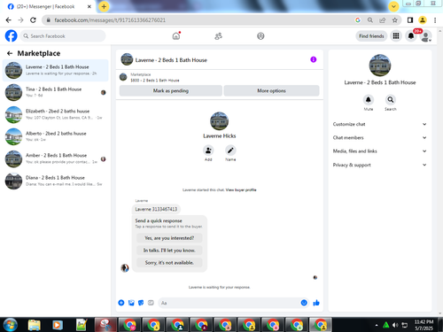This screenshot has height=332, width=443.
Task: Open Laverne - 2 Beds 1 Bath House chat
Action: (56, 70)
